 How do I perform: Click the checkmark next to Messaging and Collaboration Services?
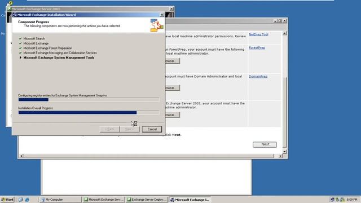click(20, 52)
